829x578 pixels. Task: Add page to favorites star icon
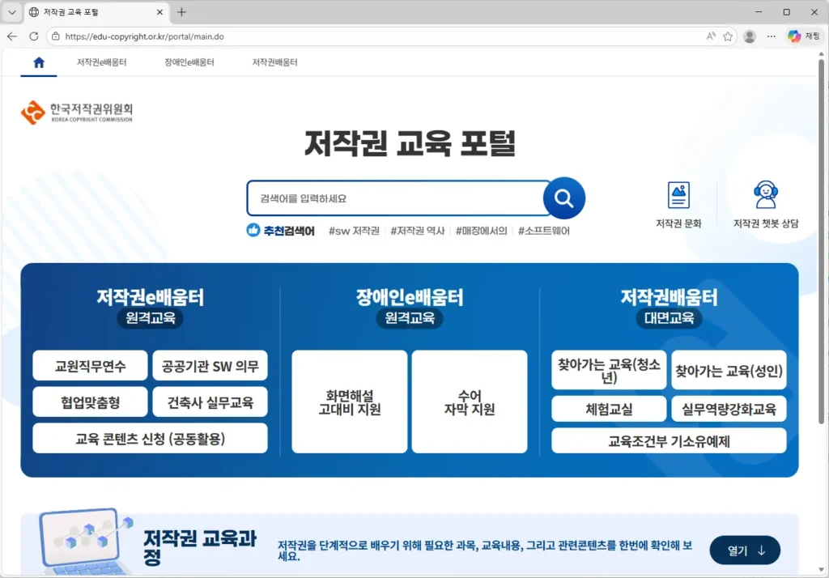pos(728,36)
